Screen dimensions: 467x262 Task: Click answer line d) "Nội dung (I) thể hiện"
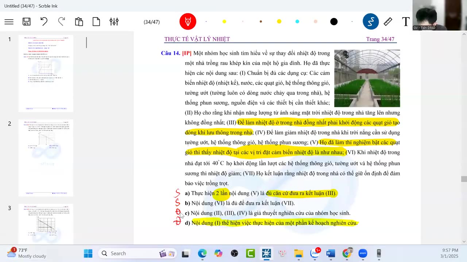271,223
